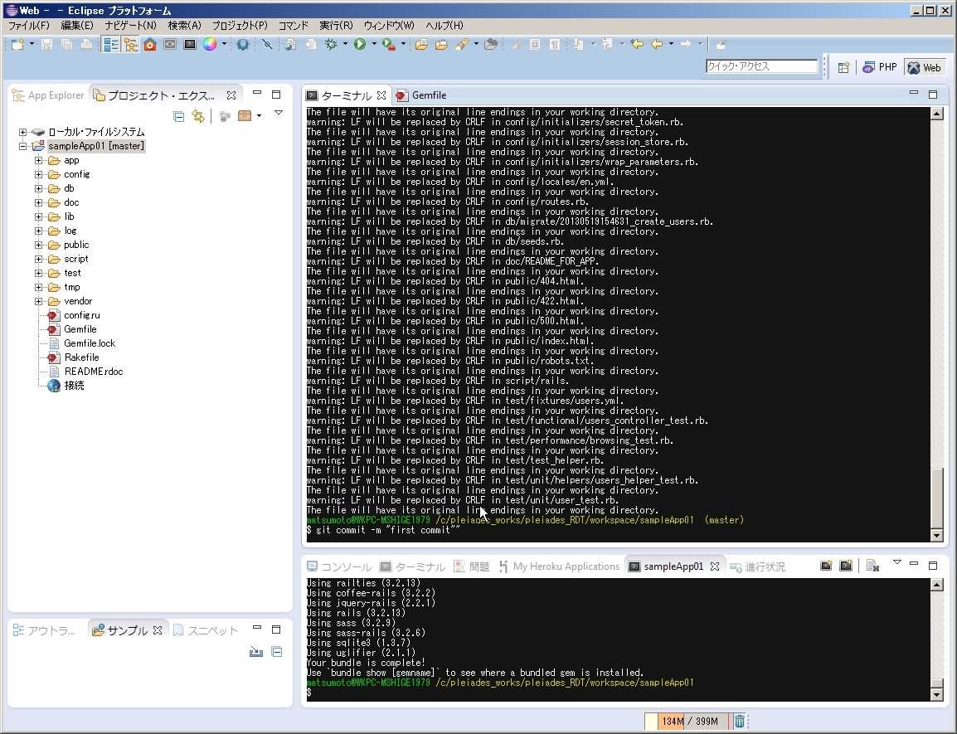Image resolution: width=957 pixels, height=734 pixels.
Task: Select the 進行状況 tab
Action: pos(757,566)
